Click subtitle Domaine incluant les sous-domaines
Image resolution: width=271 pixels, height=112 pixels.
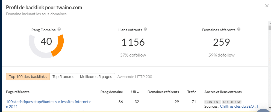[36, 14]
